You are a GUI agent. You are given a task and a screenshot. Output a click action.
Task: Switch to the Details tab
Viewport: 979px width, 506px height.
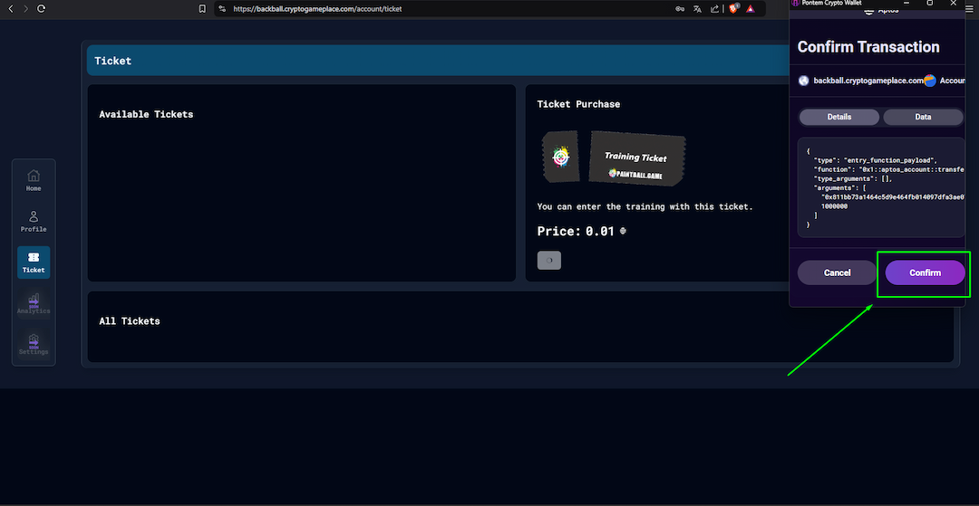[838, 117]
